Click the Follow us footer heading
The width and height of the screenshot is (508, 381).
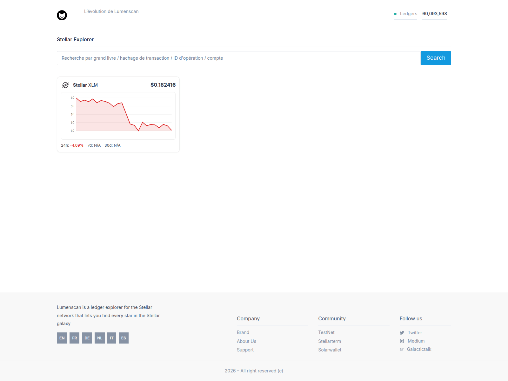[x=411, y=318]
